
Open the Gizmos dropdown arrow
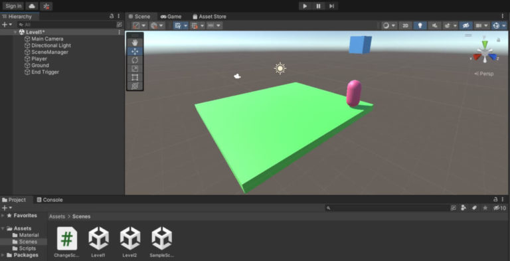point(504,26)
